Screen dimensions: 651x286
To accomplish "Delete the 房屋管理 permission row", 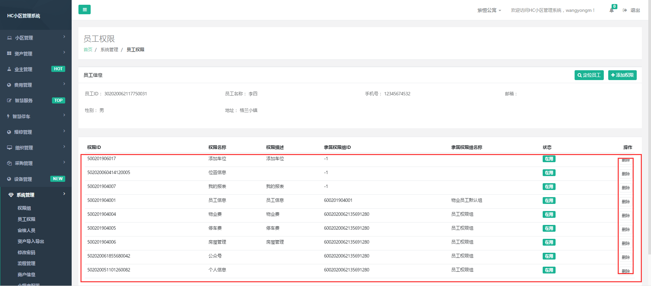I will pos(626,243).
